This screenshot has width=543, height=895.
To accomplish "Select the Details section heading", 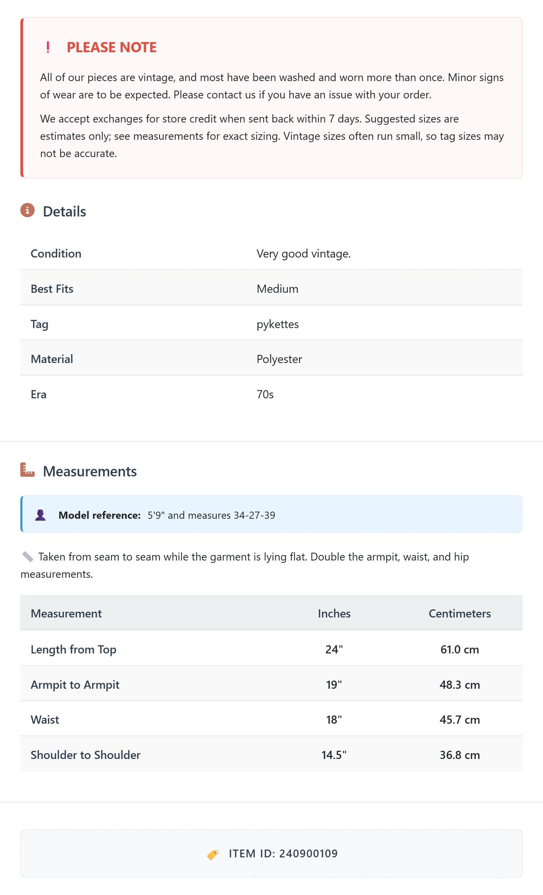I will pyautogui.click(x=64, y=212).
